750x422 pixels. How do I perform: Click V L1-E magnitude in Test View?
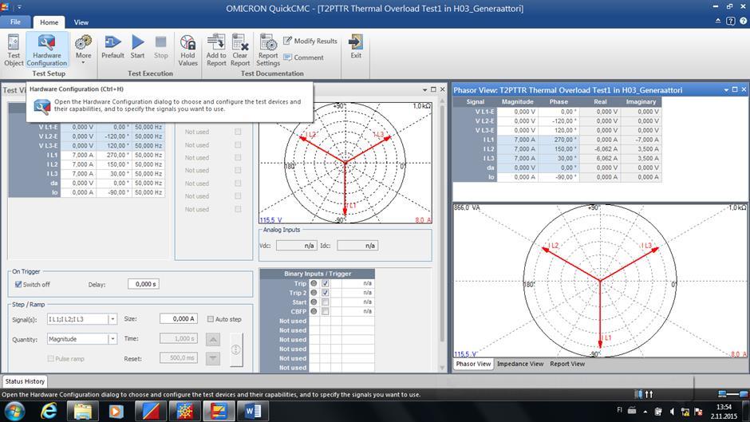(x=79, y=127)
